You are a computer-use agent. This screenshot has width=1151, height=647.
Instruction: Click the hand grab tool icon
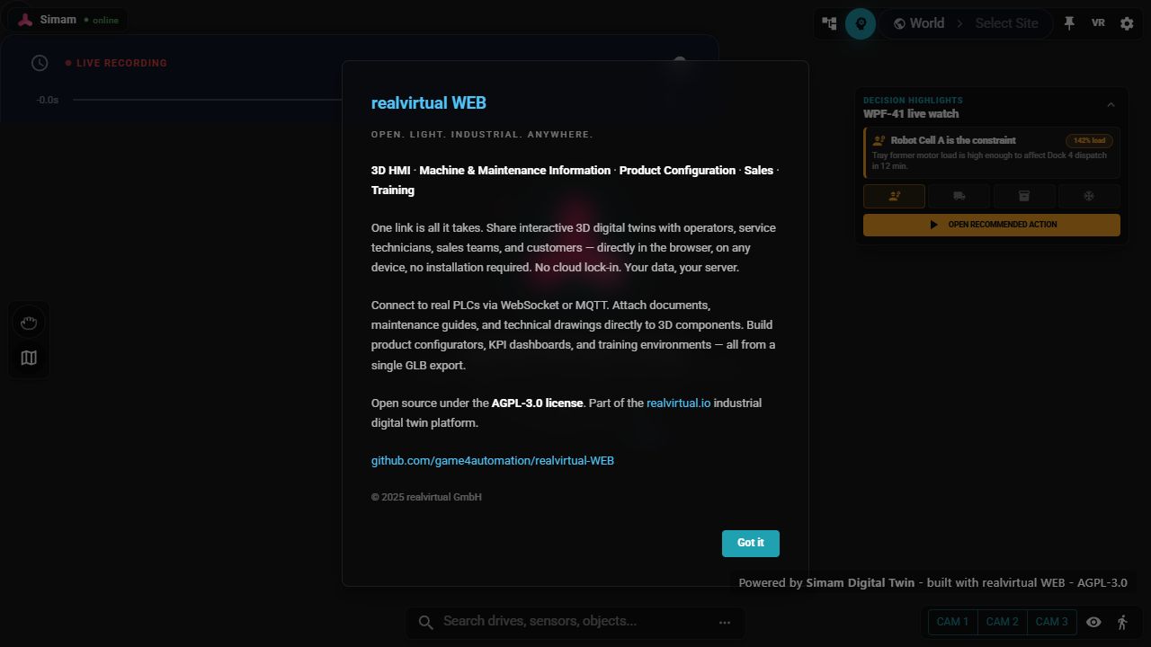[29, 323]
